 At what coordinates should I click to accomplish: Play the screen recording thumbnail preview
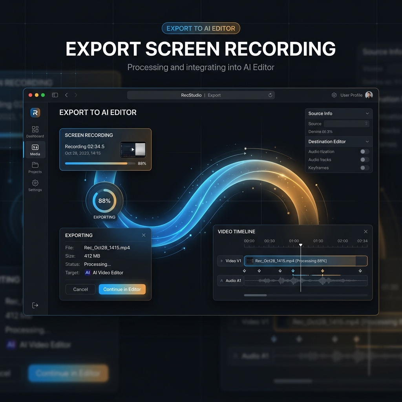coord(133,150)
